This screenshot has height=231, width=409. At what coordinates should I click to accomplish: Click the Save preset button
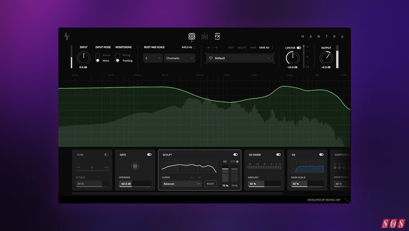pyautogui.click(x=253, y=47)
